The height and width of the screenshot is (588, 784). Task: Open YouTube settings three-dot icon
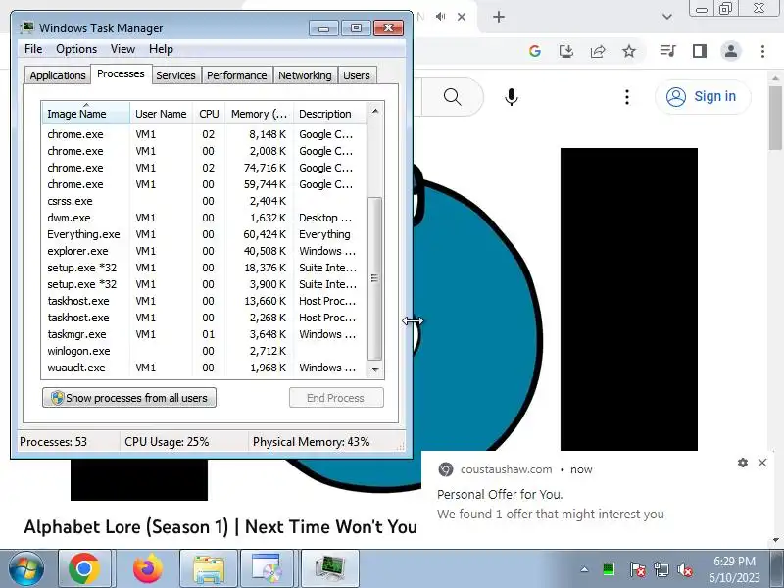[627, 96]
